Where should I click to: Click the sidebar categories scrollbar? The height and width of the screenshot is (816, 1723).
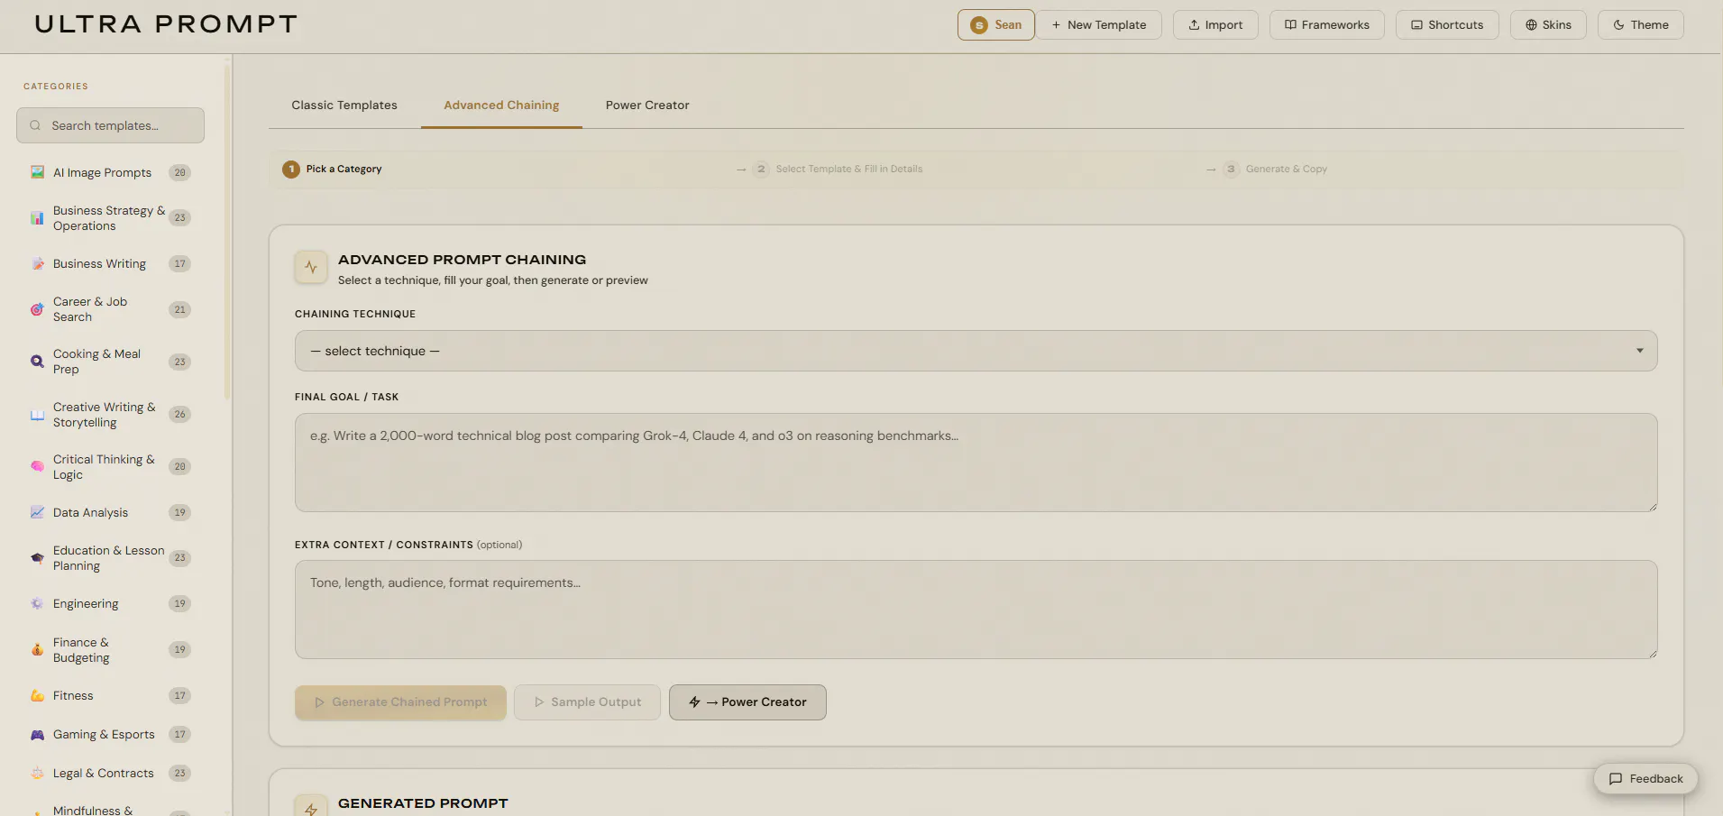coord(227,232)
